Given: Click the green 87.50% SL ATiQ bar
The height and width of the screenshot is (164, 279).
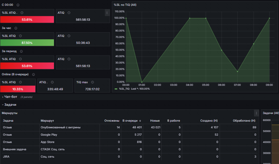Looking at the screenshot, I should click(x=27, y=43).
